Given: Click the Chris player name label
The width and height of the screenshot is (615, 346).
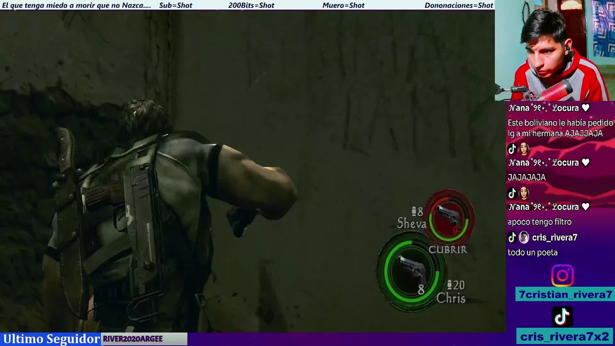Looking at the screenshot, I should 451,298.
